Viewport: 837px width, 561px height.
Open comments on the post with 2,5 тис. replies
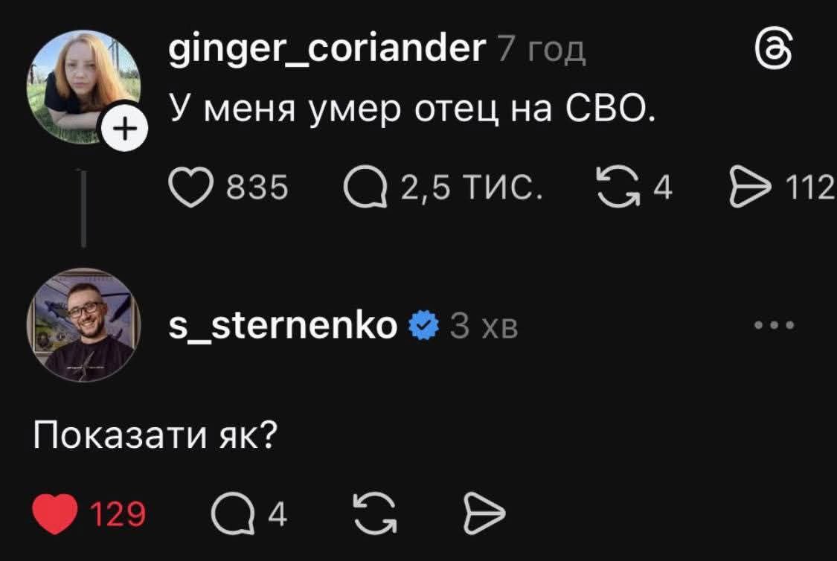pos(366,189)
